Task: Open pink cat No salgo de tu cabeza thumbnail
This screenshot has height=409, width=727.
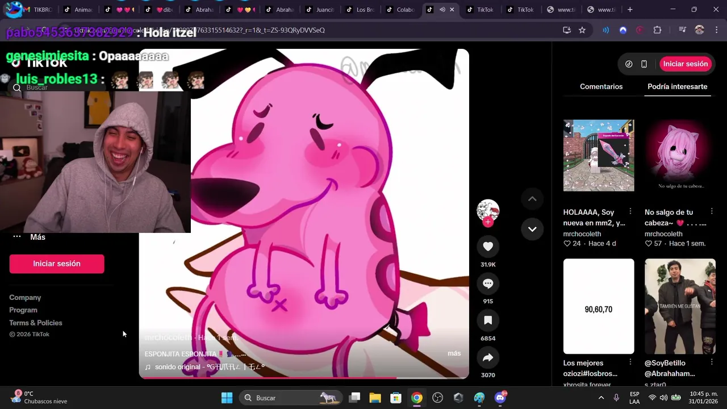Action: [x=680, y=155]
